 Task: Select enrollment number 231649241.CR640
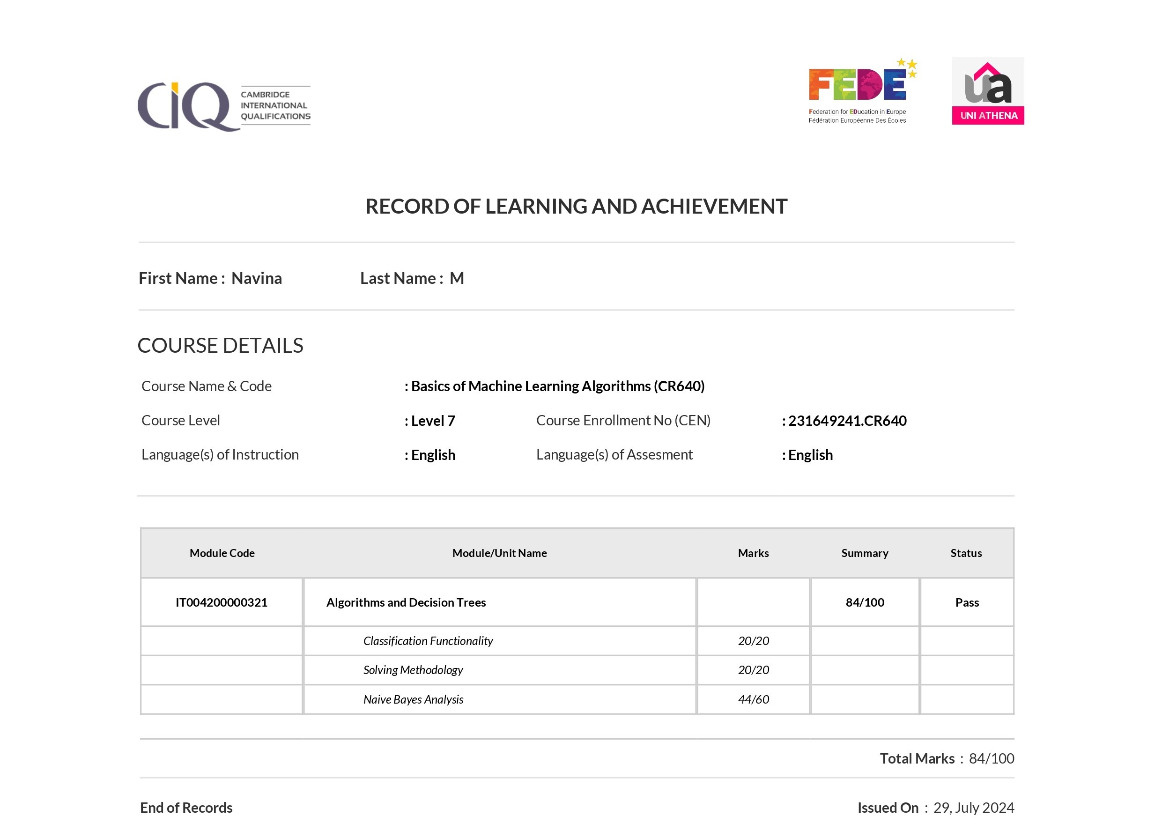847,421
